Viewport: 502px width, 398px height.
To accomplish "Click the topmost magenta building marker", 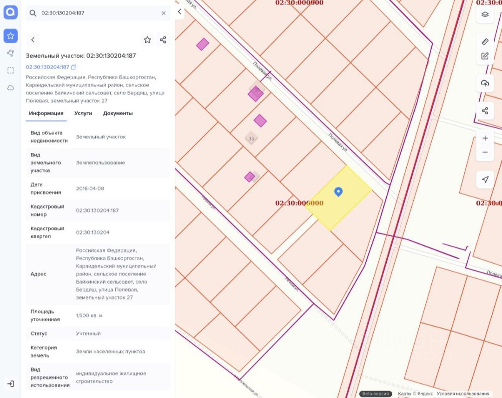I will pos(203,44).
